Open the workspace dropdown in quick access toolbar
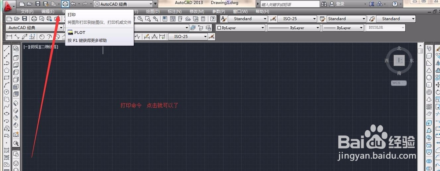440x171 pixels. pos(124,4)
